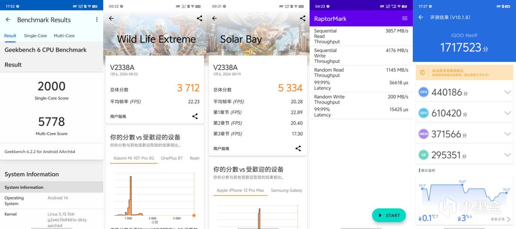Share Solar Bay score card
Screen dimensions: 516x229
(298, 149)
